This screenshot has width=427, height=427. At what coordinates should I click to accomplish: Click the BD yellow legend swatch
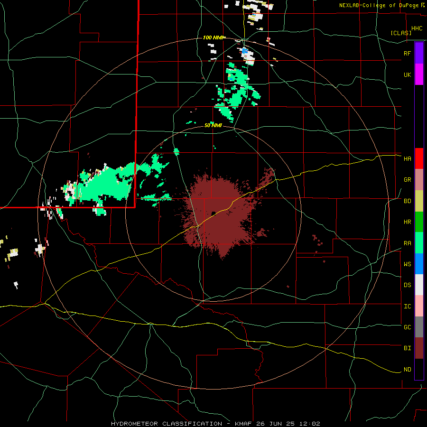point(419,201)
